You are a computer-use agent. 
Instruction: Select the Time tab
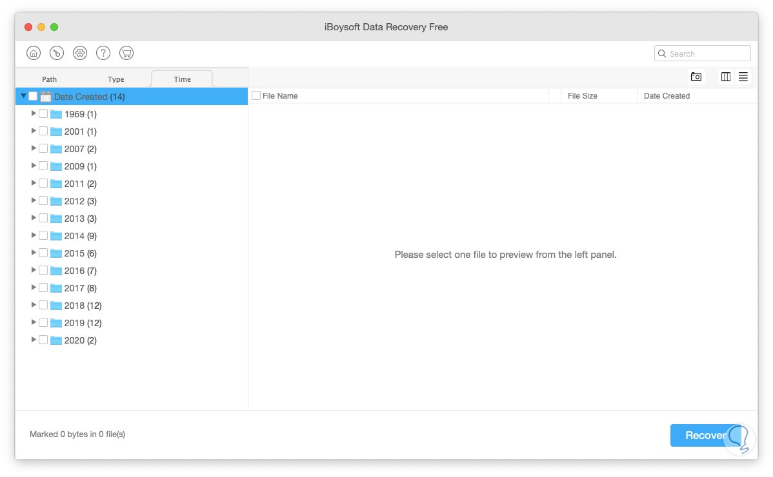coord(182,79)
